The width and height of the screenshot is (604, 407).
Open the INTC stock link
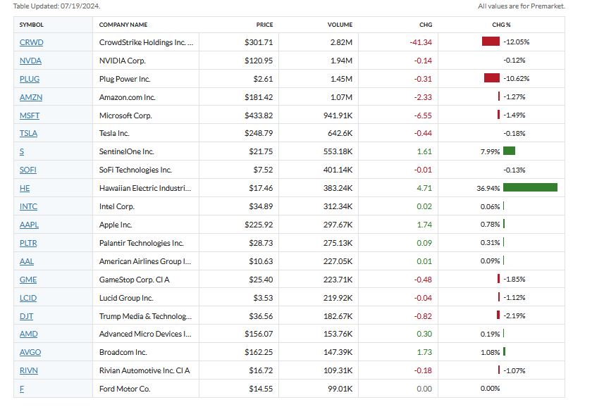coord(28,206)
